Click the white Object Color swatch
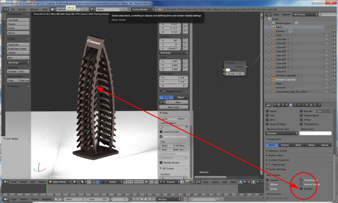 315,133
